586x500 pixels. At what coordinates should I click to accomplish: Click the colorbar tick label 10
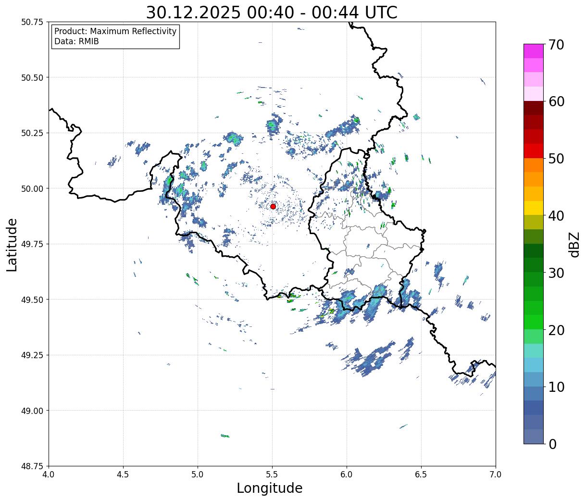pyautogui.click(x=556, y=387)
